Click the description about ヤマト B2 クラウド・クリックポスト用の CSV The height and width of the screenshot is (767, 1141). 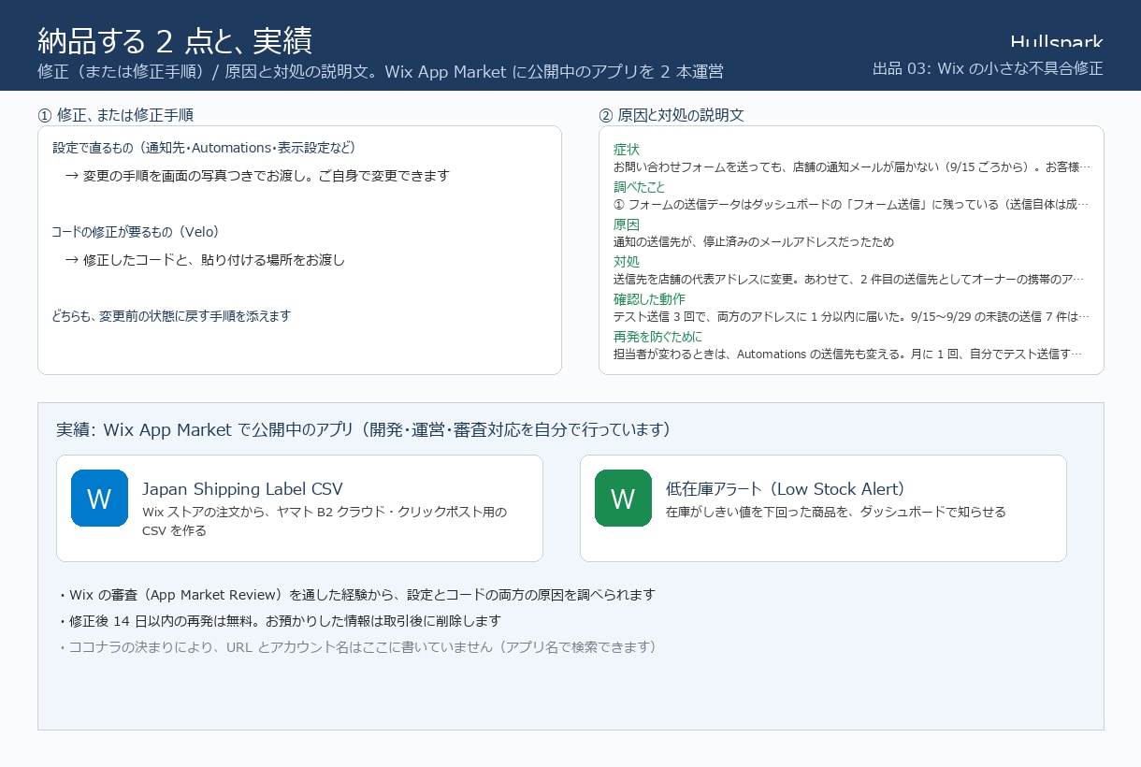[x=325, y=521]
